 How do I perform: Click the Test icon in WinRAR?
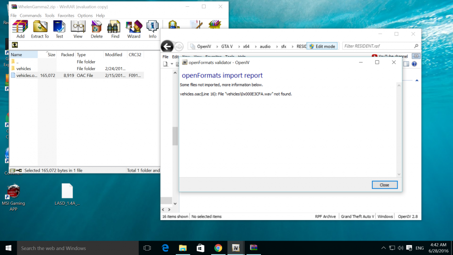click(x=59, y=29)
